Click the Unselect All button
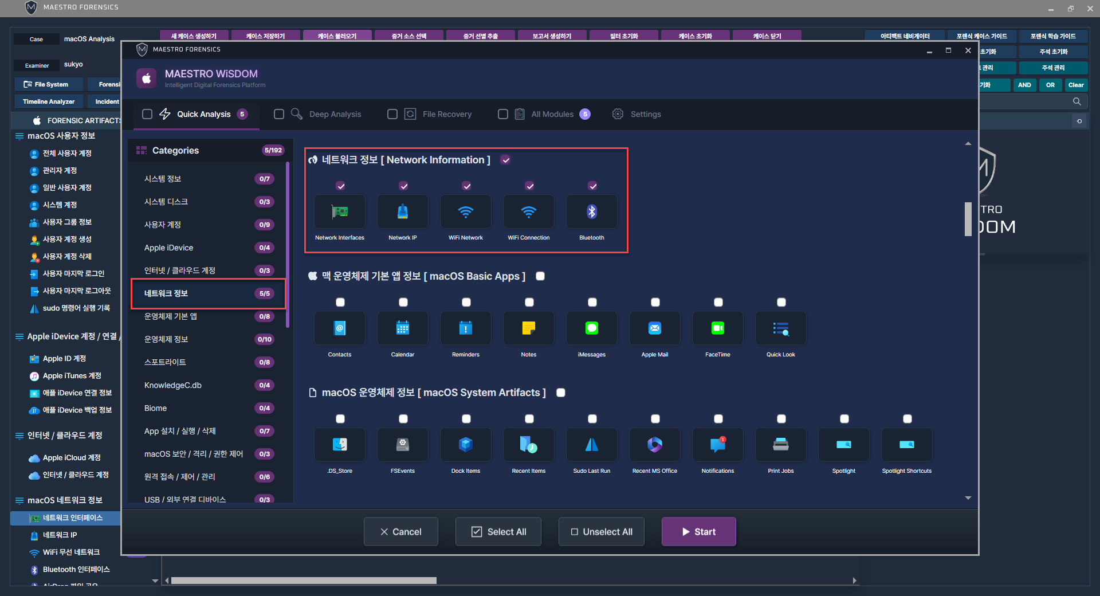The width and height of the screenshot is (1100, 596). (x=601, y=532)
